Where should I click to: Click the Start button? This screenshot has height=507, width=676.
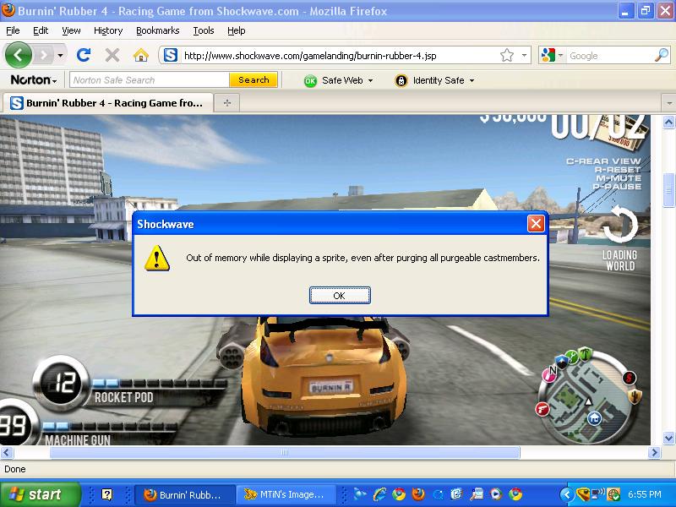tap(40, 494)
